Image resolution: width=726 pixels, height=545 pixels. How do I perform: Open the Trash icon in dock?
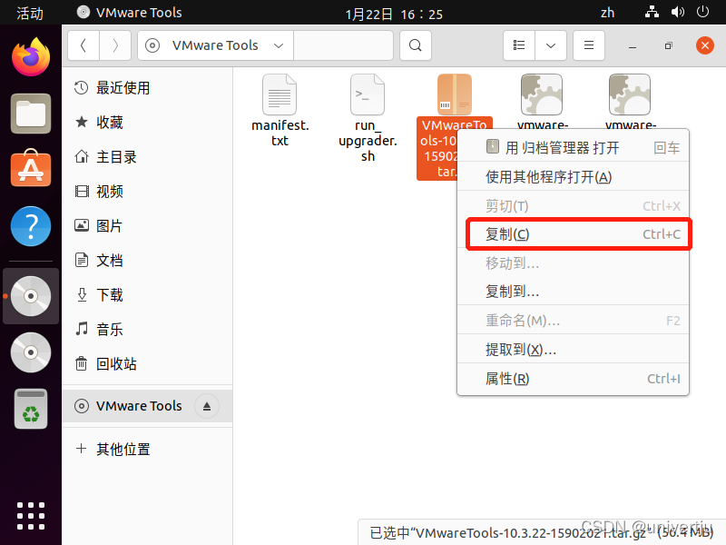[31, 409]
